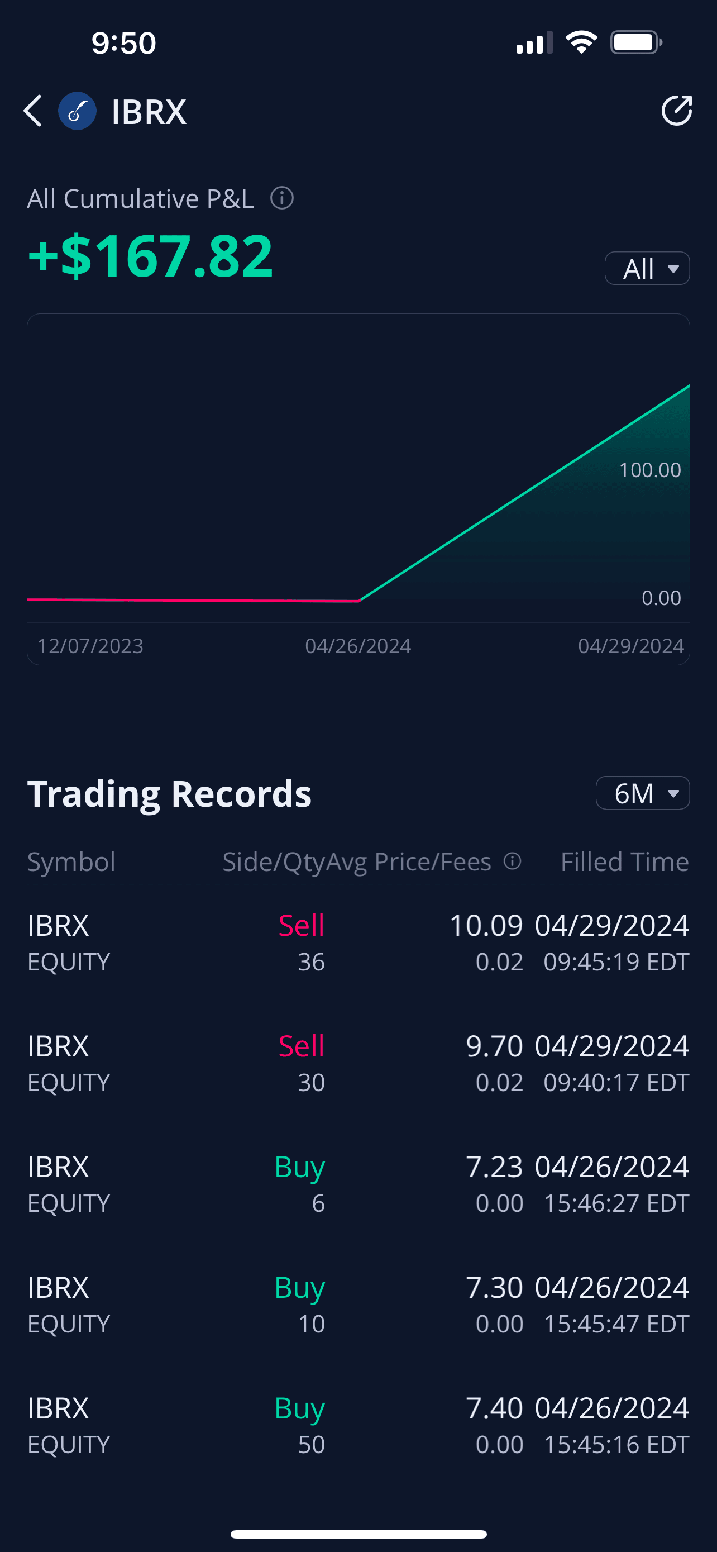Tap the Wi-Fi status icon

581,43
